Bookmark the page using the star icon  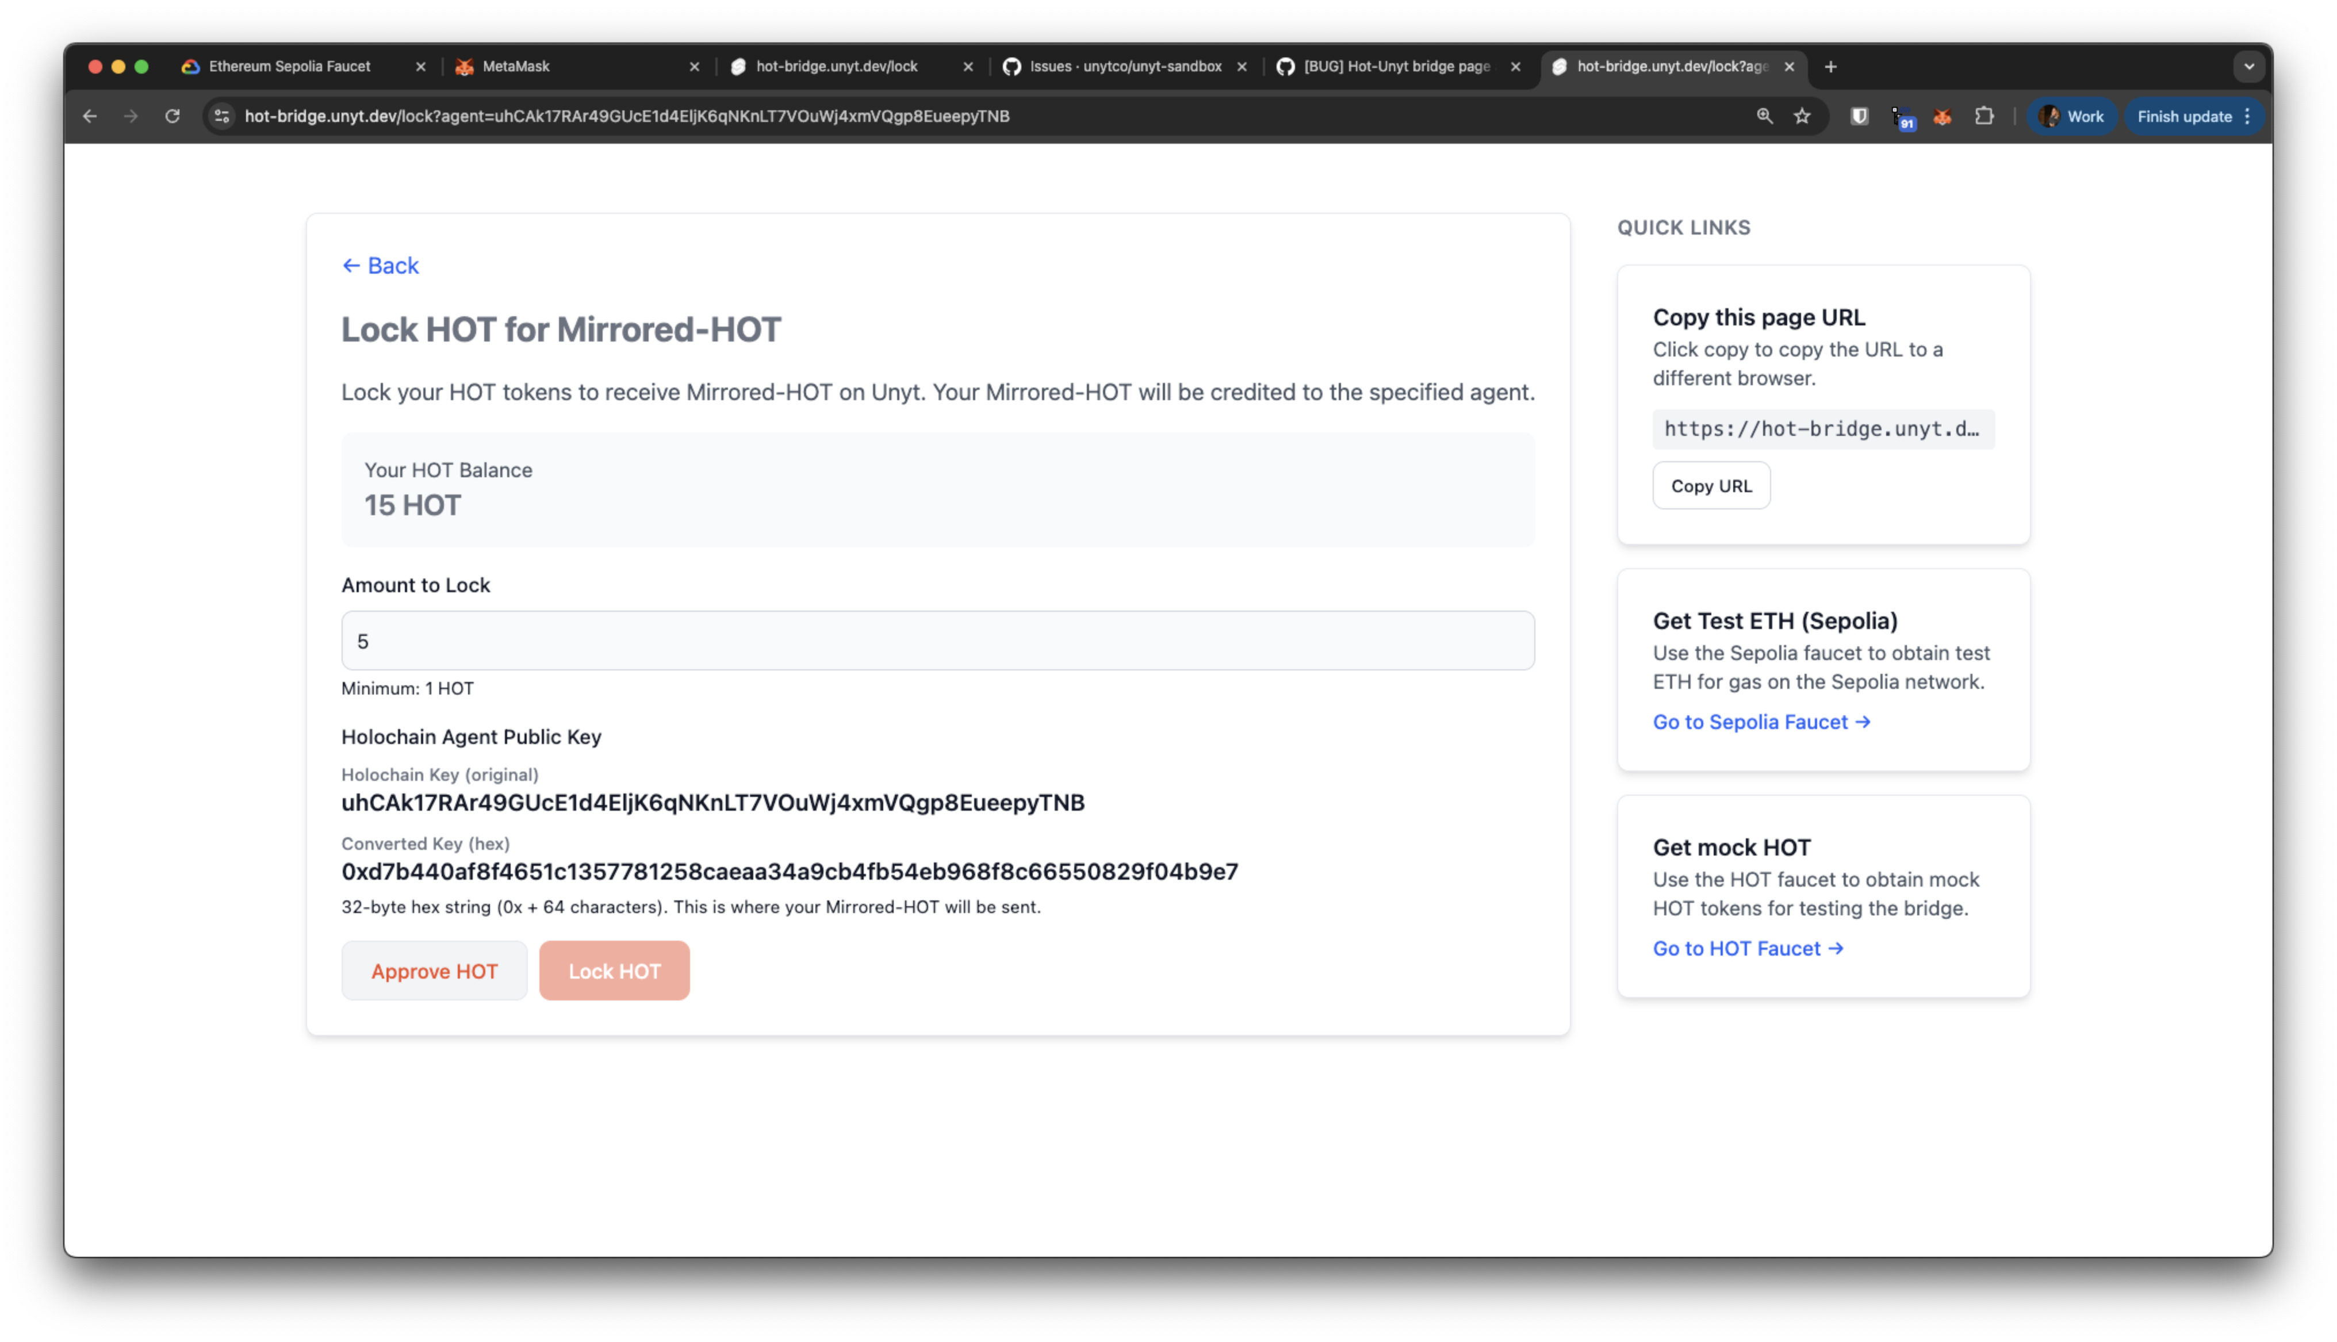[1802, 116]
